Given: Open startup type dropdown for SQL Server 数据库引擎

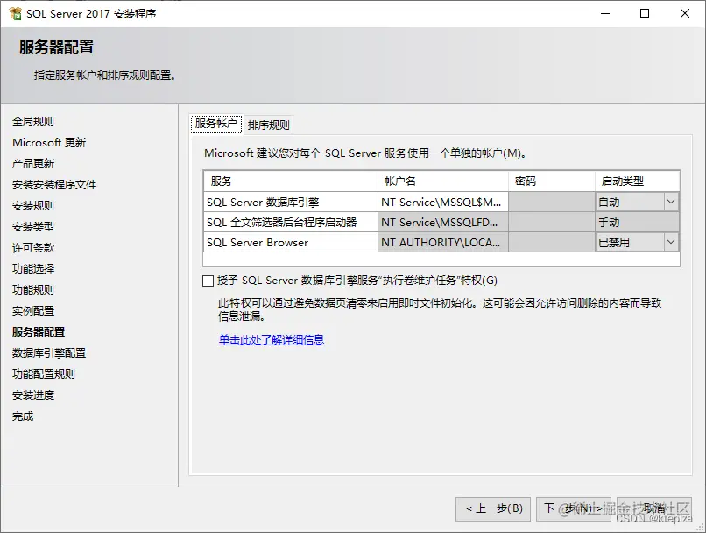Looking at the screenshot, I should pyautogui.click(x=672, y=203).
